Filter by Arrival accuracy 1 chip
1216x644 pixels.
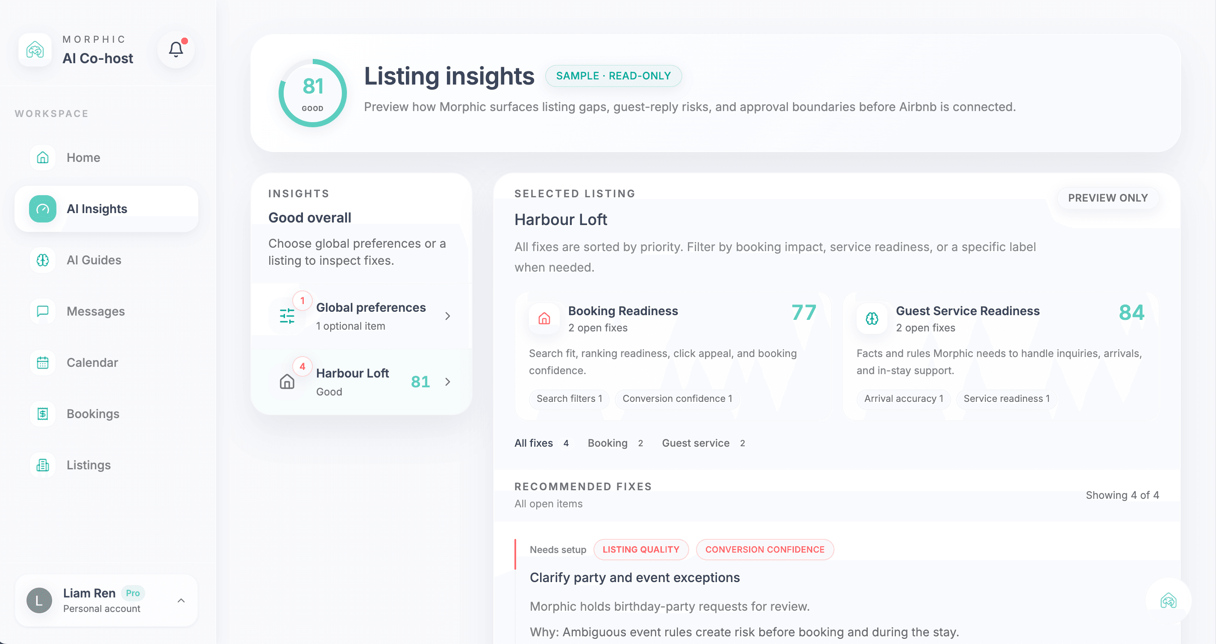pos(904,399)
